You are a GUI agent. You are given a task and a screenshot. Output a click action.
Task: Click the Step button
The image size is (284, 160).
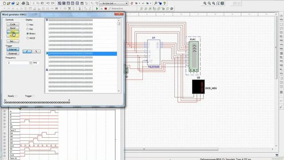coord(13,32)
